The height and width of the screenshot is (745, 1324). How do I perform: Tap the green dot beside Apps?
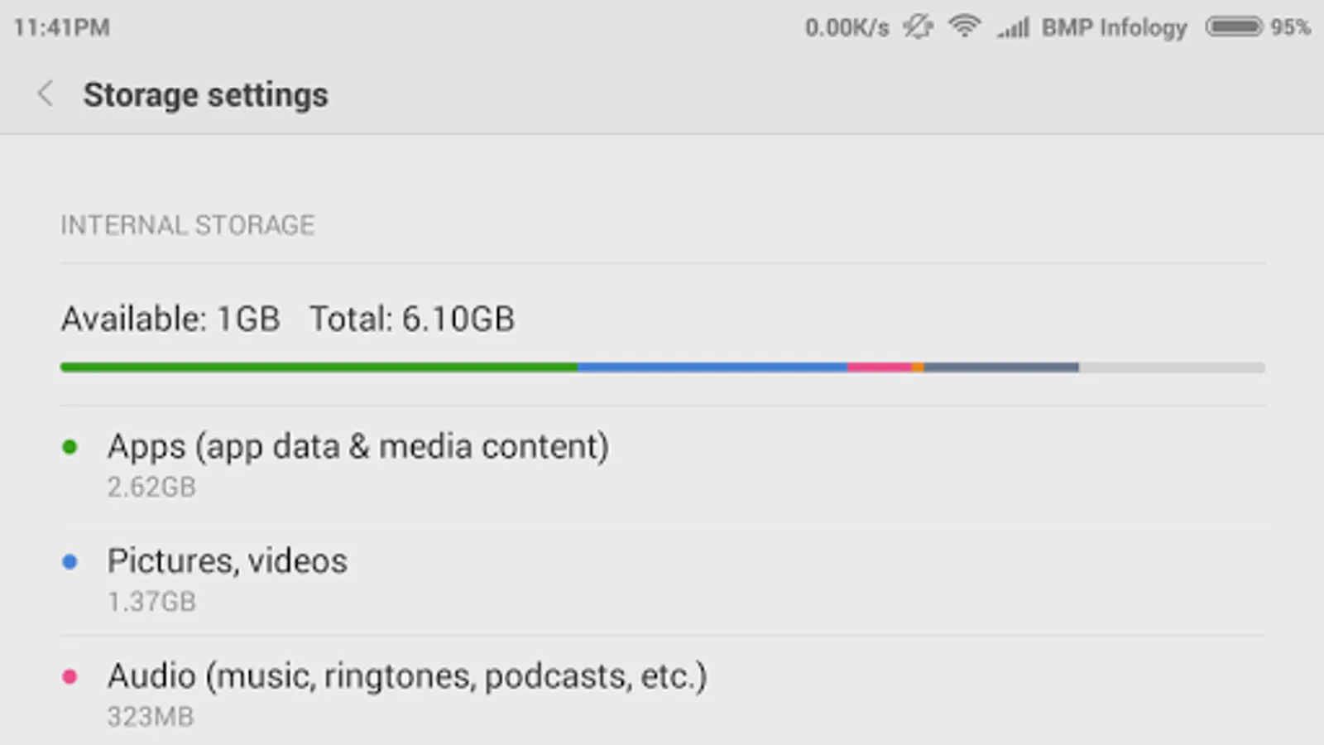click(70, 448)
